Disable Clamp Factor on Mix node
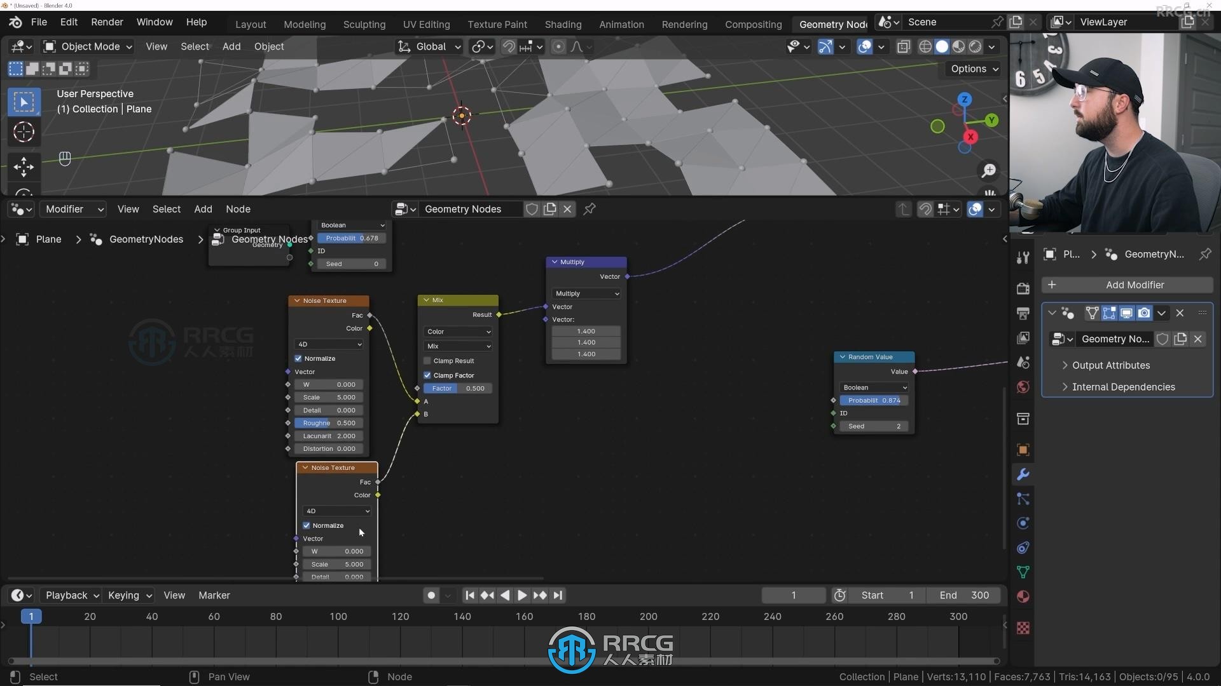Screen dimensions: 1221x686 pyautogui.click(x=427, y=375)
